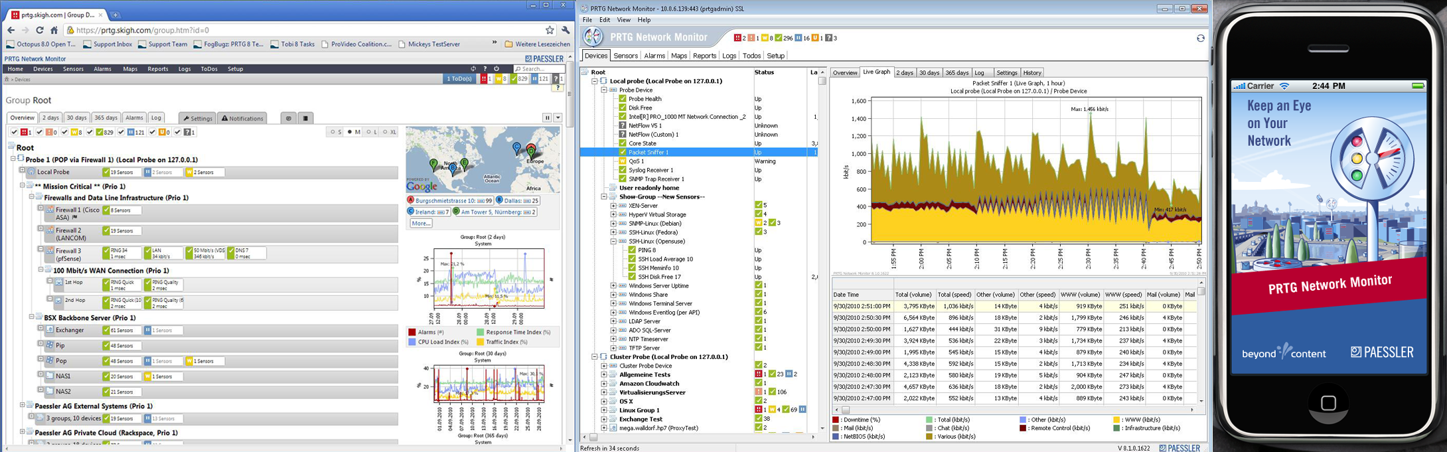Click the Remote Control (kbit/s) dark red swatch
This screenshot has height=452, width=1447.
(1023, 428)
